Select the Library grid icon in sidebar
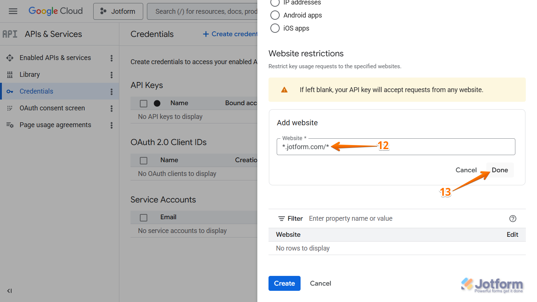This screenshot has height=302, width=537. point(10,74)
